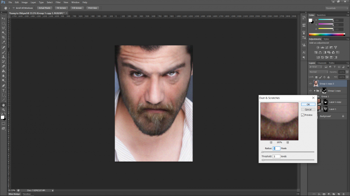
Task: Enable Scroll All Windows checkbox
Action: pyautogui.click(x=14, y=8)
